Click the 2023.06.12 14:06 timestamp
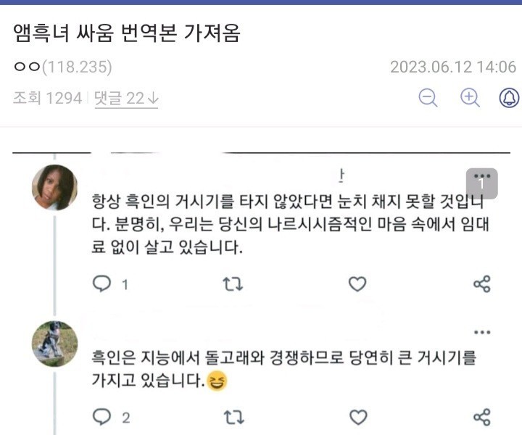Image resolution: width=522 pixels, height=435 pixels. [452, 67]
